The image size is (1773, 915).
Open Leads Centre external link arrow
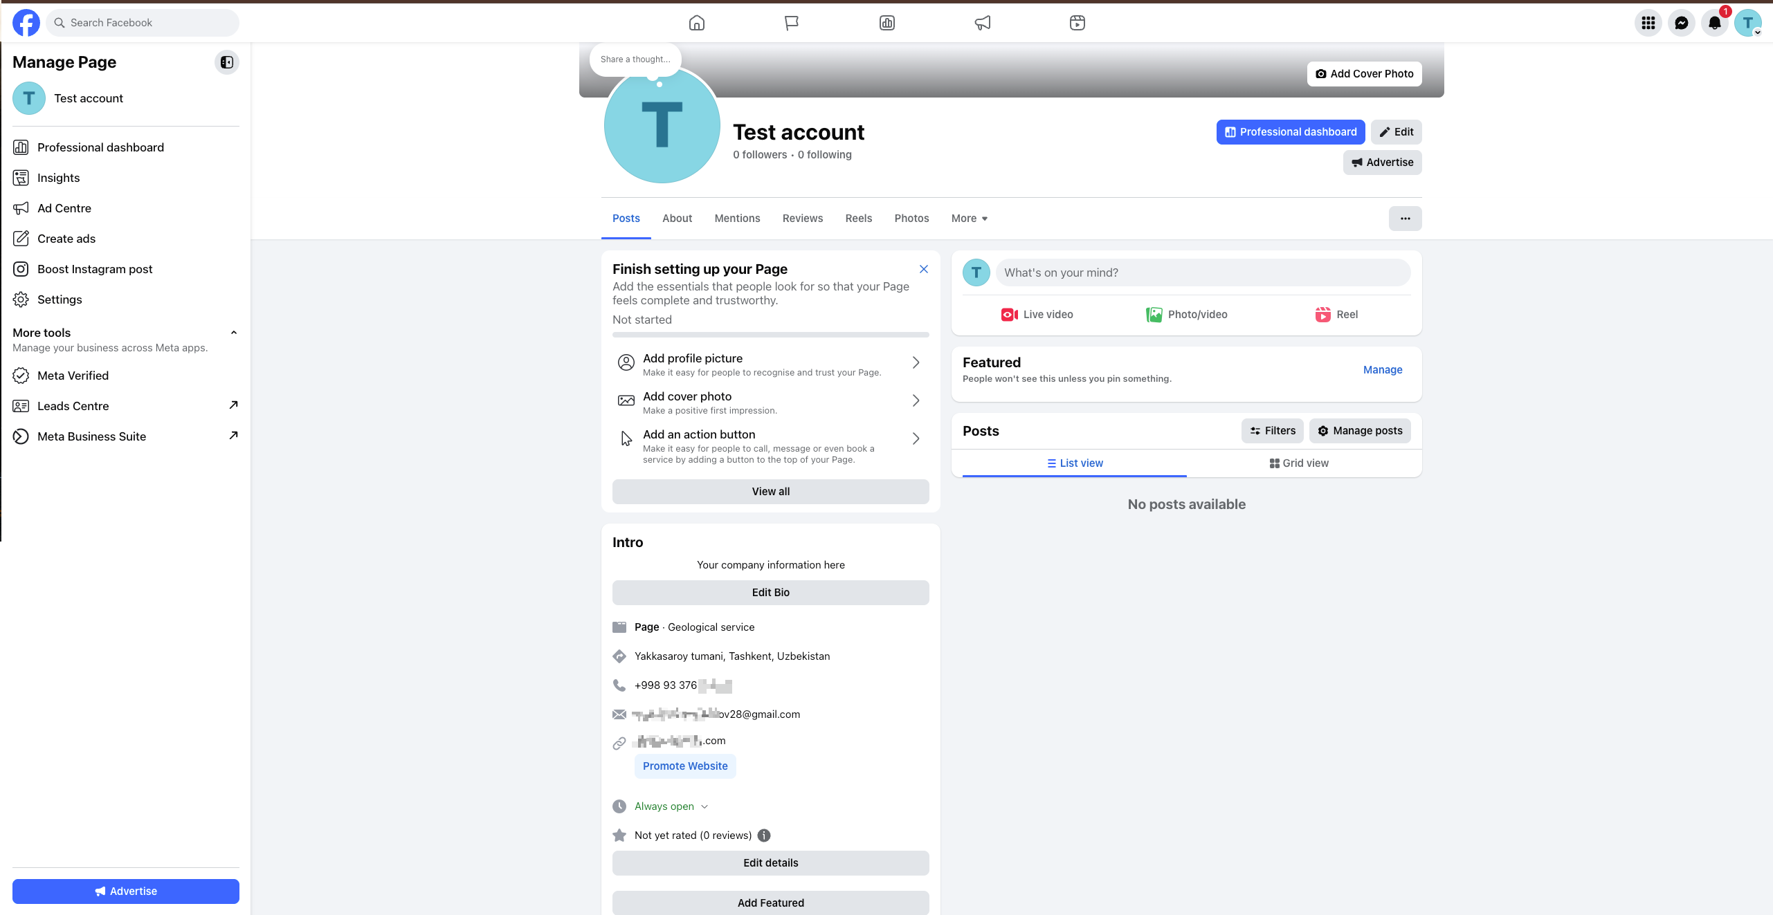pos(234,405)
